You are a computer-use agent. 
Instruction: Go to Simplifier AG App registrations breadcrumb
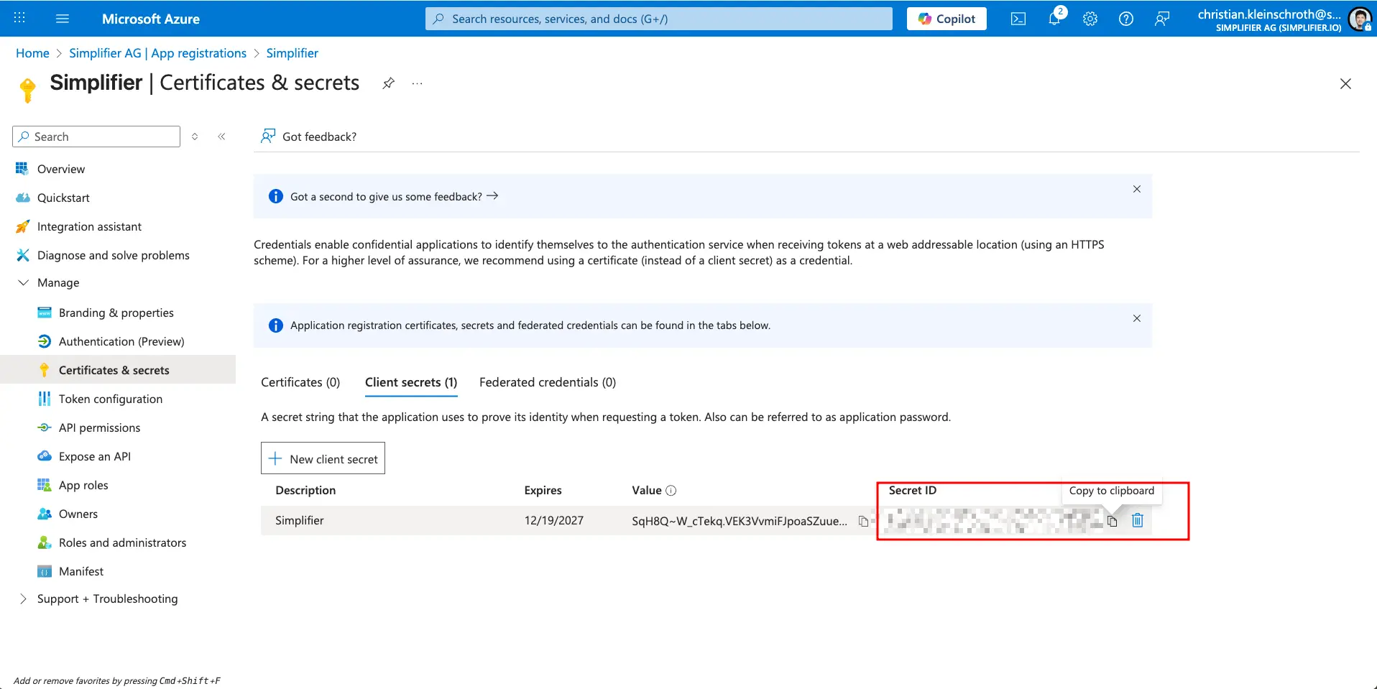[157, 53]
